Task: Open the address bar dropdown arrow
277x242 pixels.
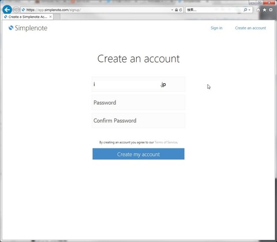Action: [172, 10]
